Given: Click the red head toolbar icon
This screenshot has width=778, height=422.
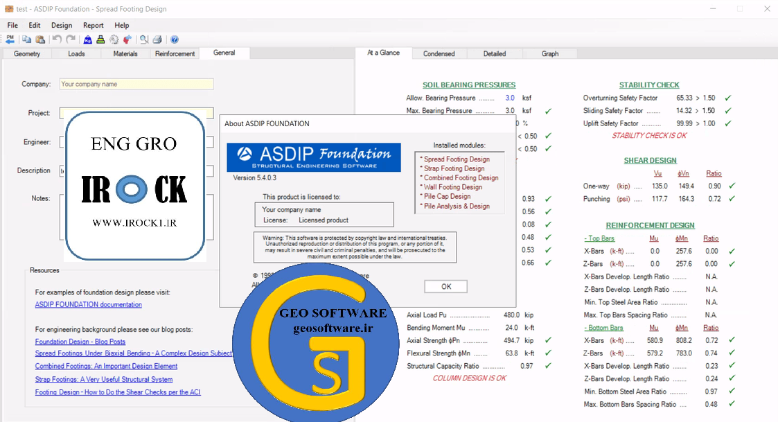Looking at the screenshot, I should tap(126, 39).
